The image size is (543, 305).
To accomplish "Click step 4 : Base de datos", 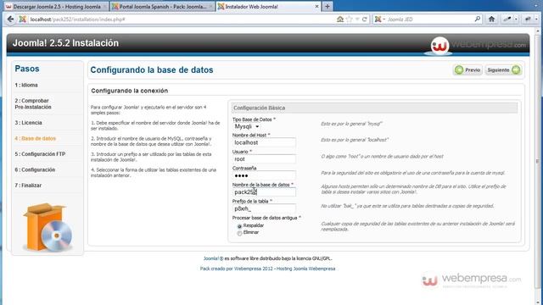I will (x=36, y=138).
